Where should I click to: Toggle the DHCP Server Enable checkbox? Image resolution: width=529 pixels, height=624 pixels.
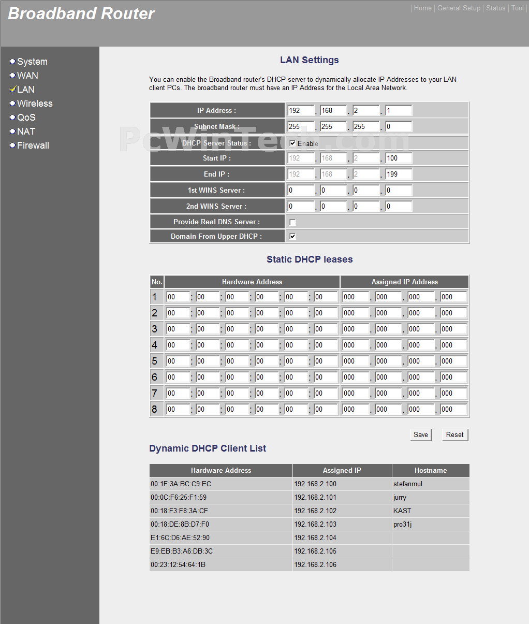coord(292,143)
